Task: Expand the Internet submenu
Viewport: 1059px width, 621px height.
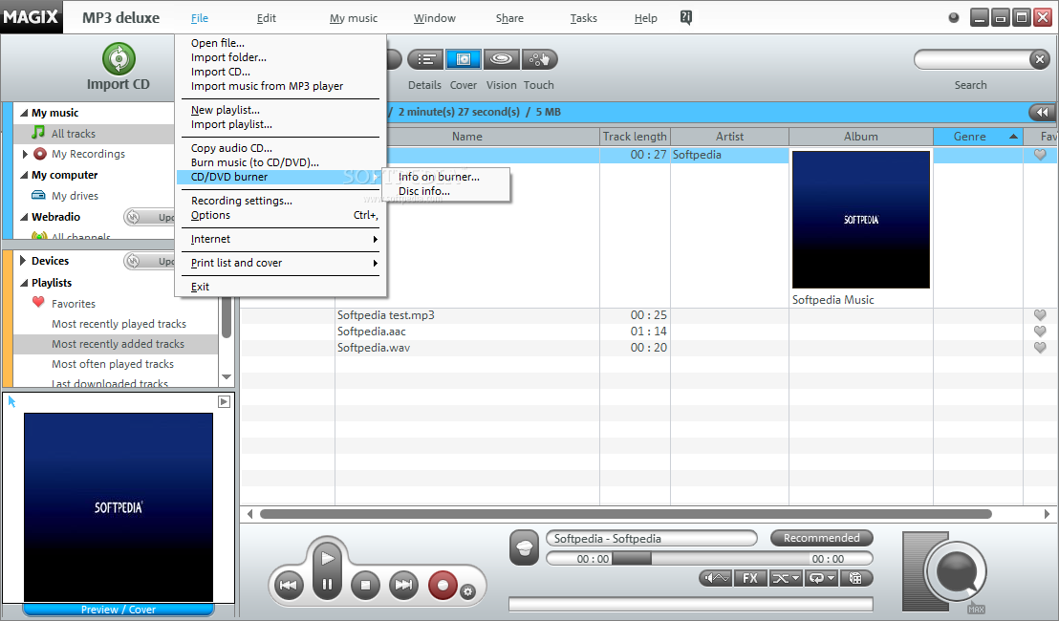Action: (x=280, y=239)
